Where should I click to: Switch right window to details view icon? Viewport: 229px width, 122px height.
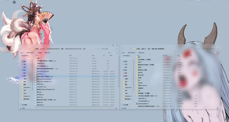click(218, 108)
